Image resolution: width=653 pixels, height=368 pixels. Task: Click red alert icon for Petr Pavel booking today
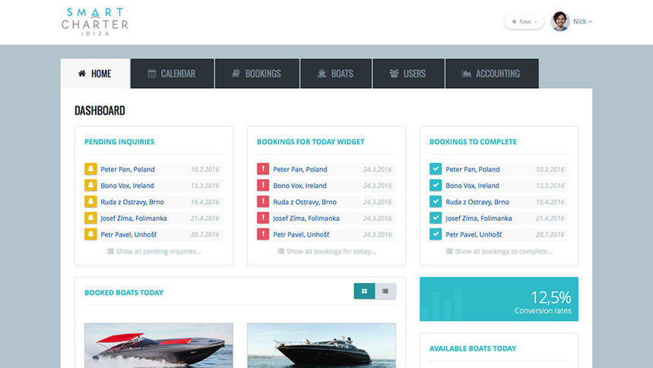263,234
